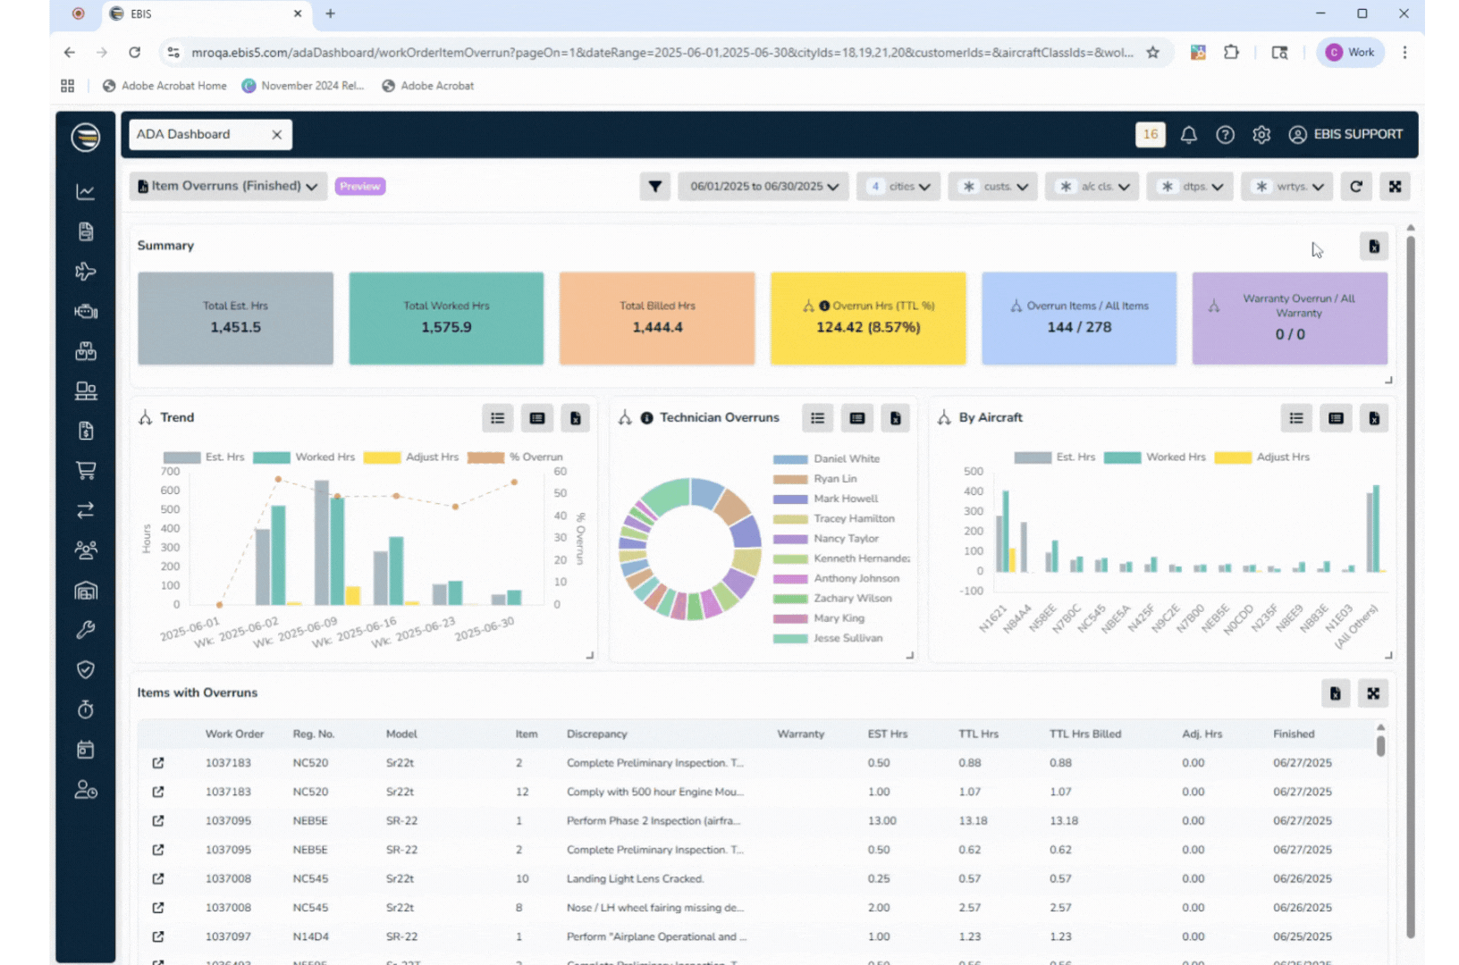Toggle the filter funnel on the dashboard
The height and width of the screenshot is (965, 1459).
click(655, 186)
